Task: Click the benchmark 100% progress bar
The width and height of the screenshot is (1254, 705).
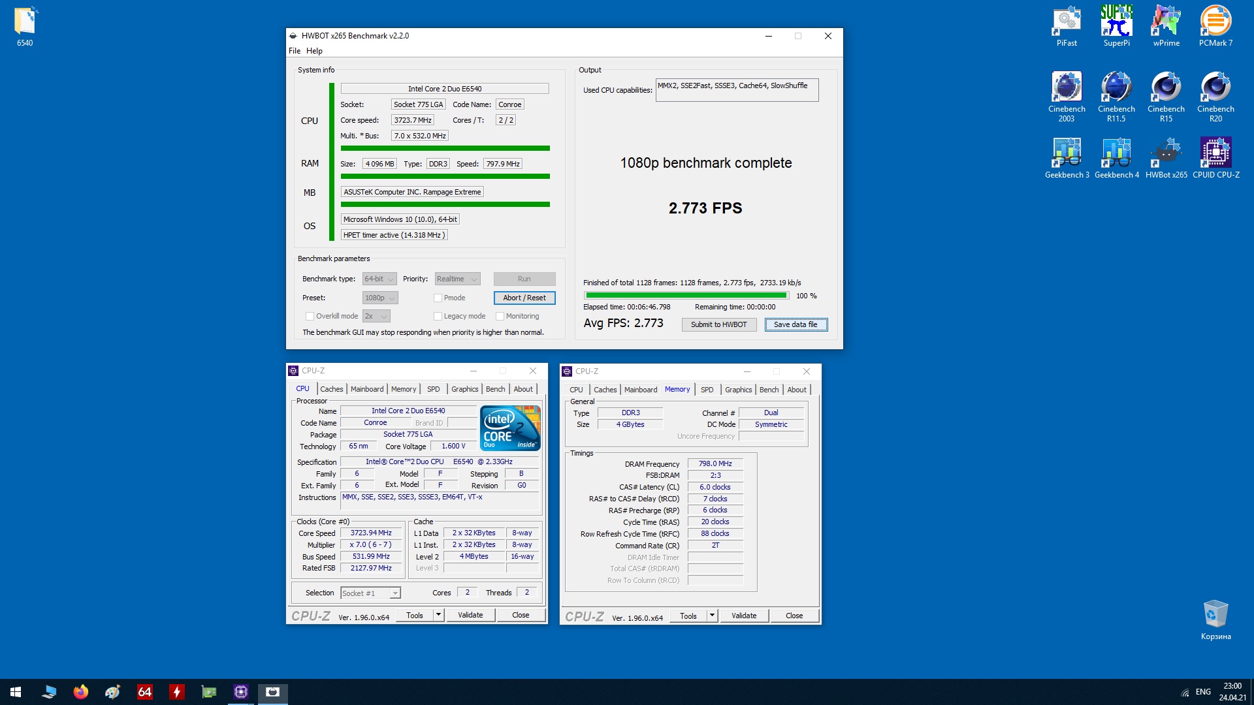Action: pyautogui.click(x=686, y=296)
